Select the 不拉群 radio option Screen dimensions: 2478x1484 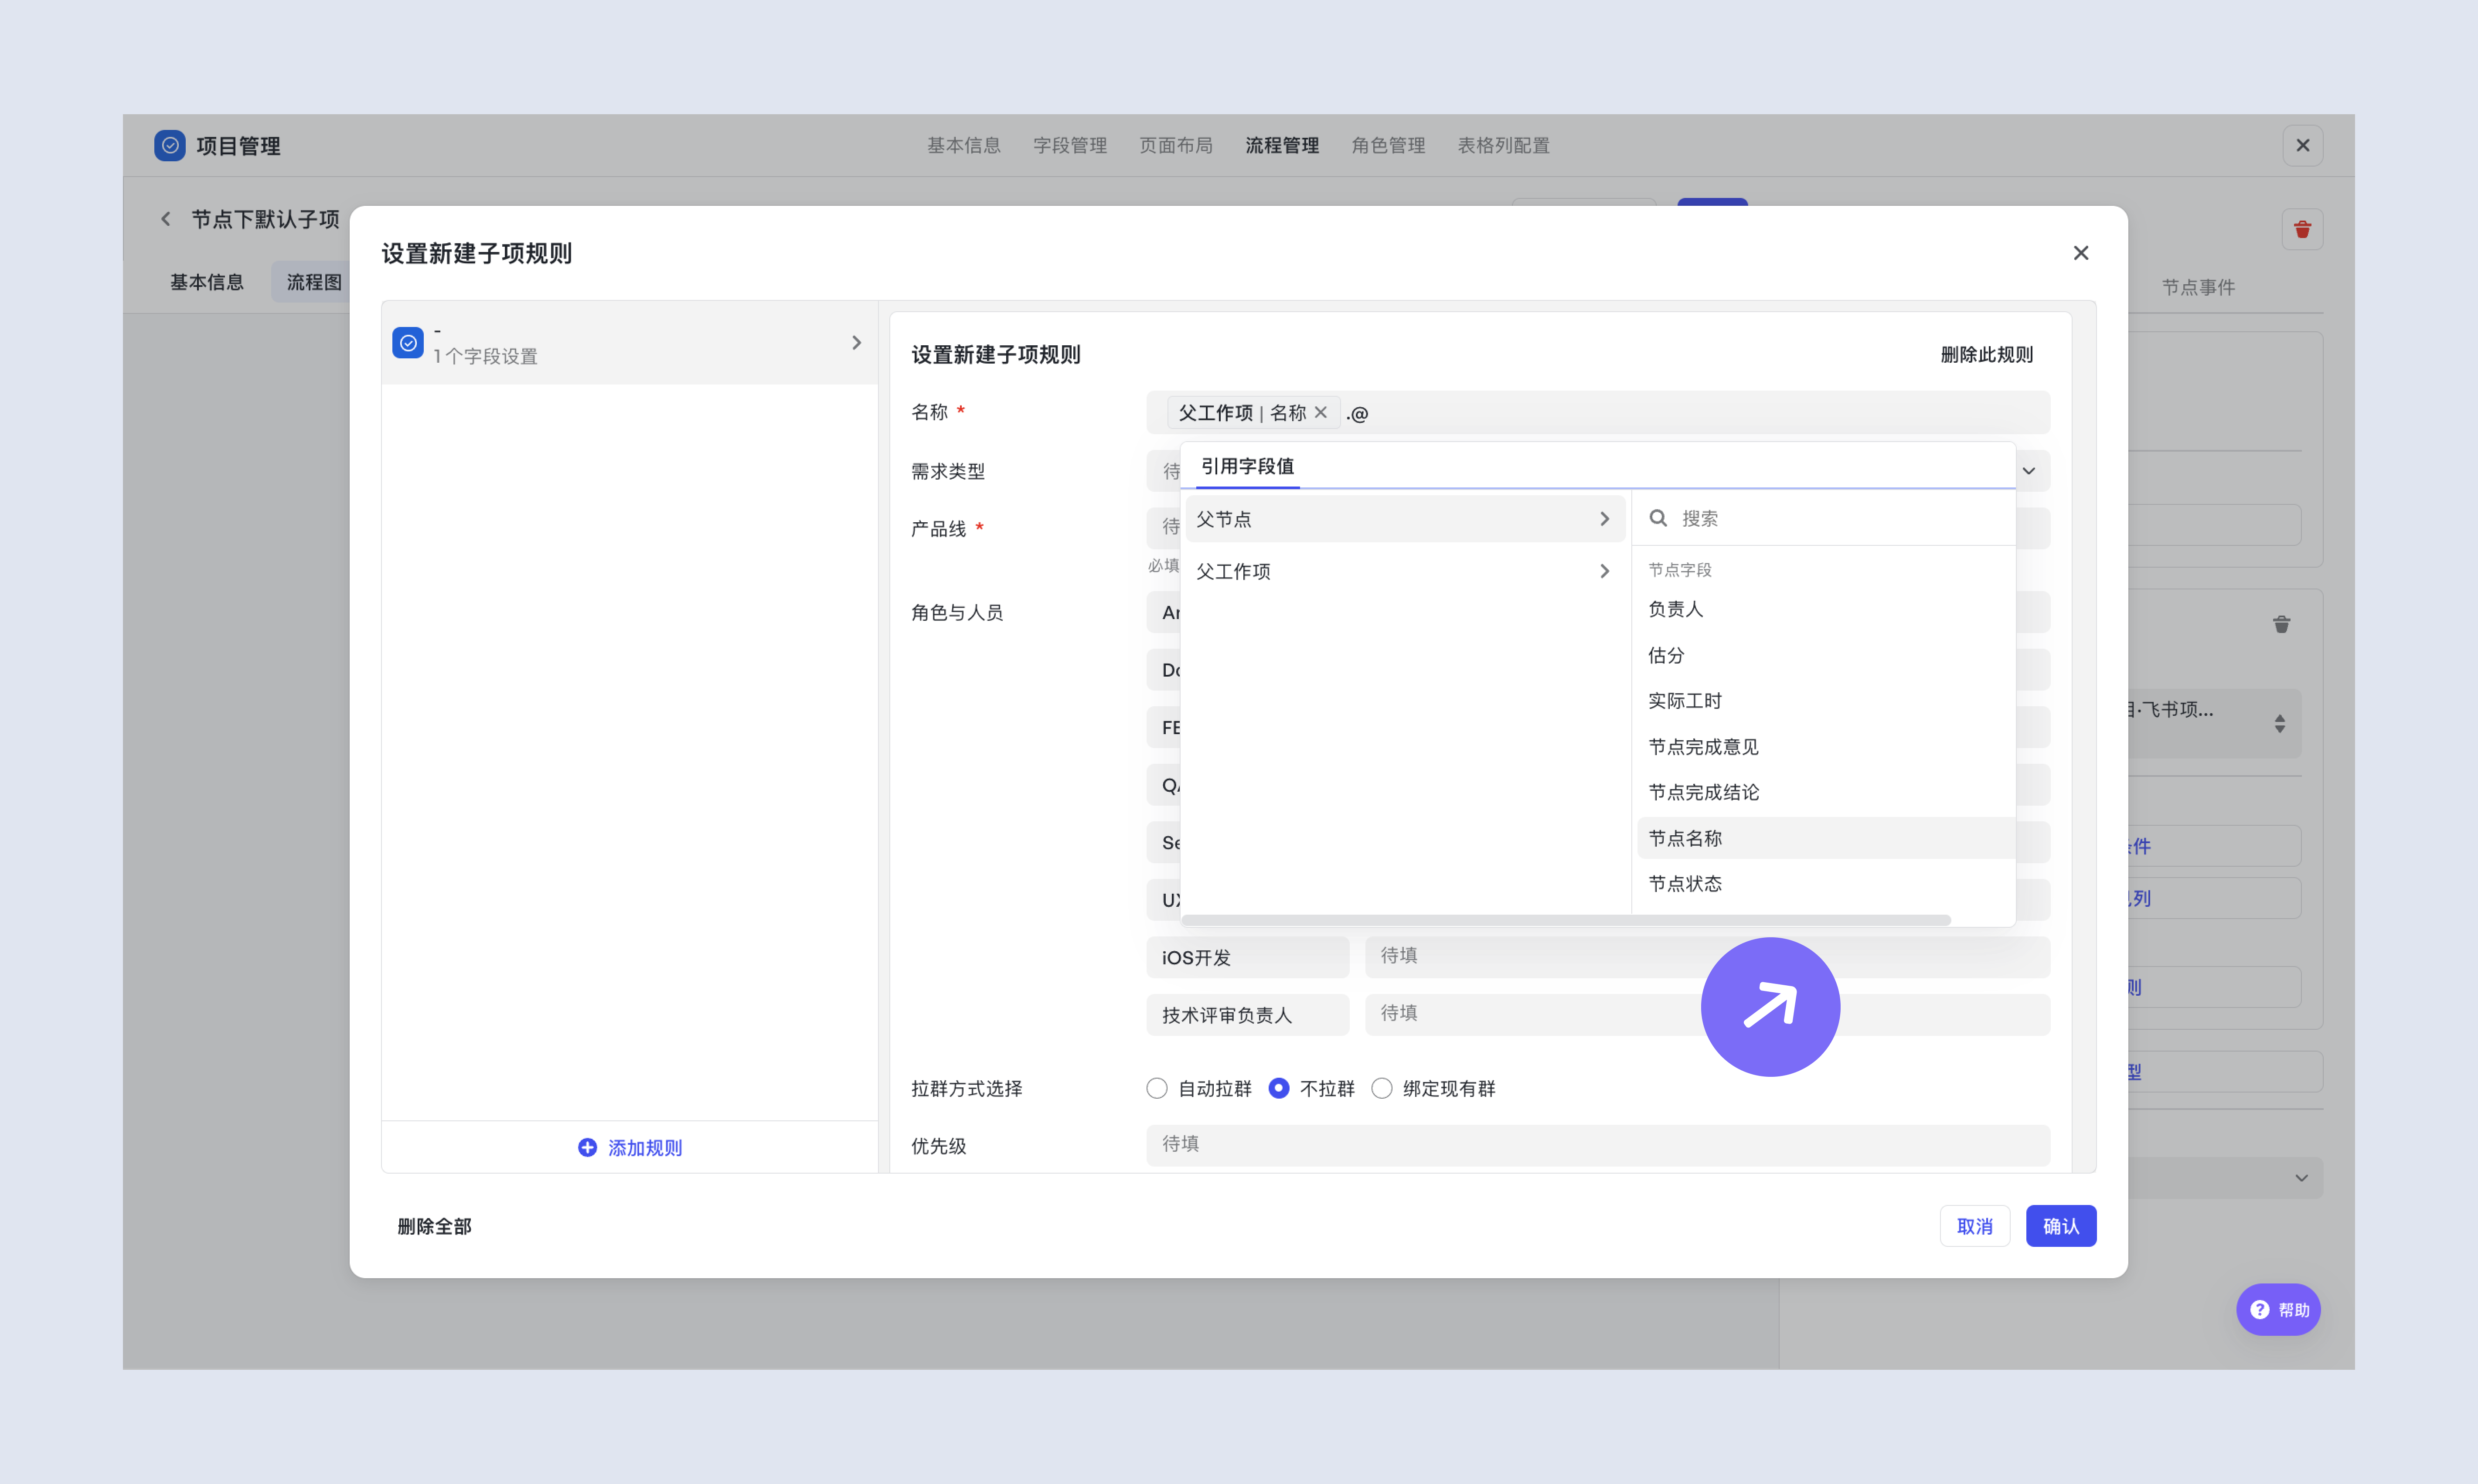tap(1279, 1088)
